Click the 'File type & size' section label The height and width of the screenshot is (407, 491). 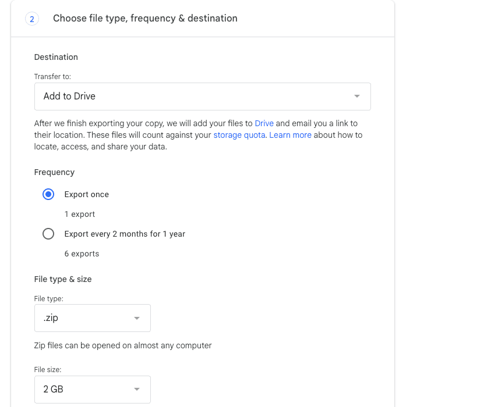63,279
